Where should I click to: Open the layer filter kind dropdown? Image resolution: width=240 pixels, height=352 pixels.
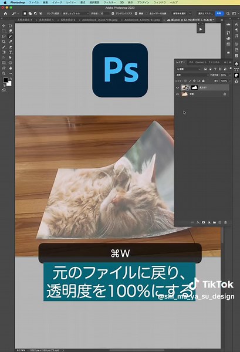pyautogui.click(x=188, y=69)
